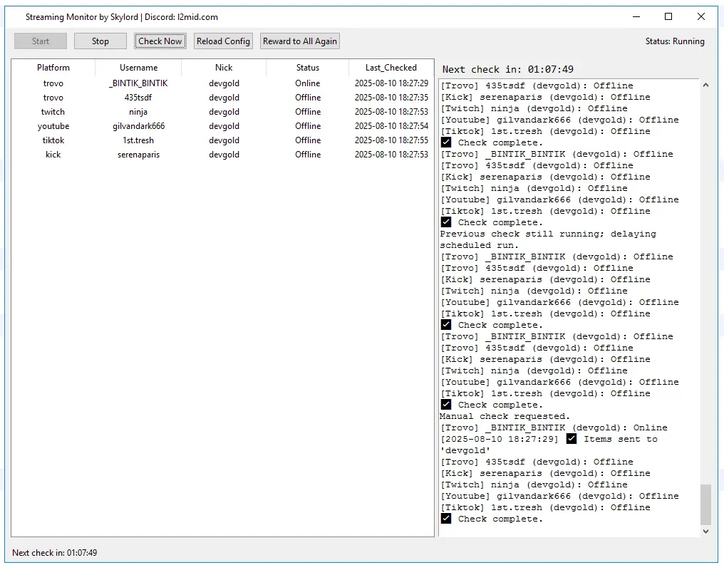Close the Streaming Monitor window
Image resolution: width=724 pixels, height=570 pixels.
click(x=701, y=16)
